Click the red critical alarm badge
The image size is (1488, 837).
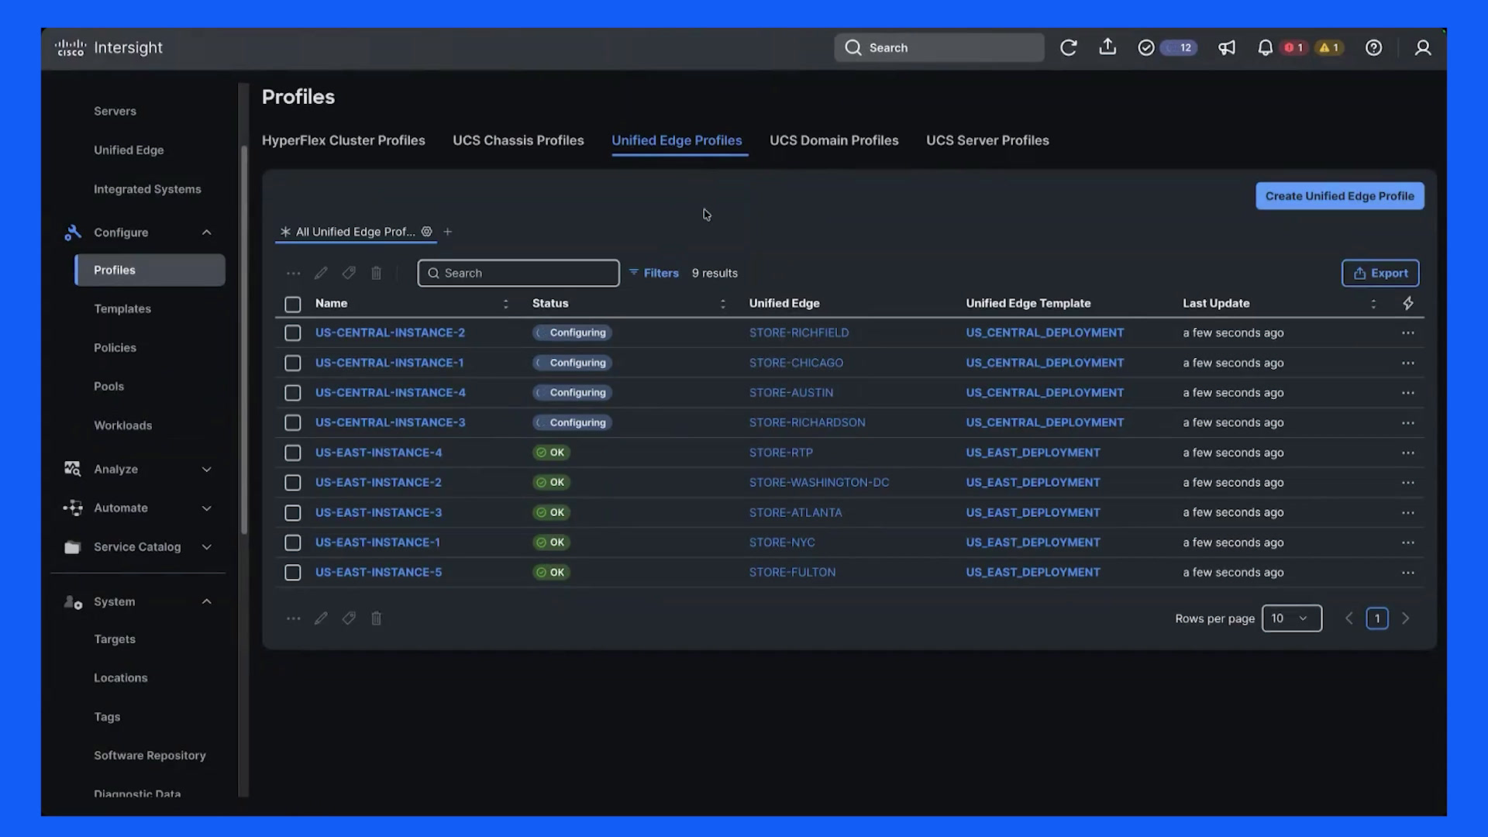point(1293,48)
